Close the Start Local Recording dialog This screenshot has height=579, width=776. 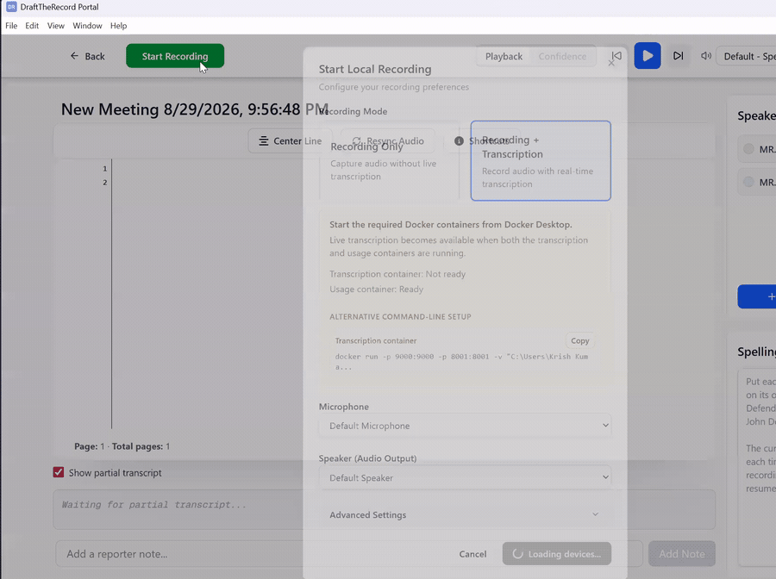click(611, 63)
